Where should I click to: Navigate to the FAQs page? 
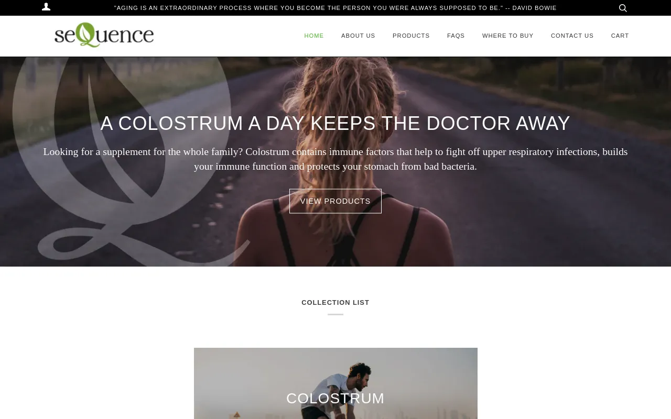pos(456,36)
